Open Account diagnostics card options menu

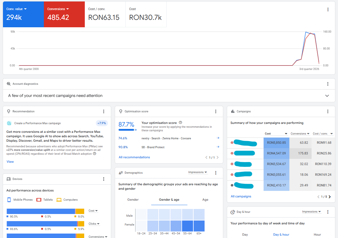[x=328, y=84]
